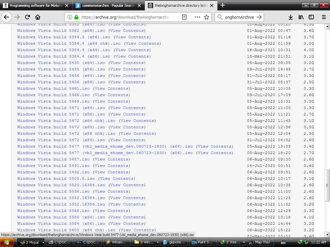Viewport: 330px width, 247px height.
Task: Open Map This! from taskbar
Action: [260, 242]
